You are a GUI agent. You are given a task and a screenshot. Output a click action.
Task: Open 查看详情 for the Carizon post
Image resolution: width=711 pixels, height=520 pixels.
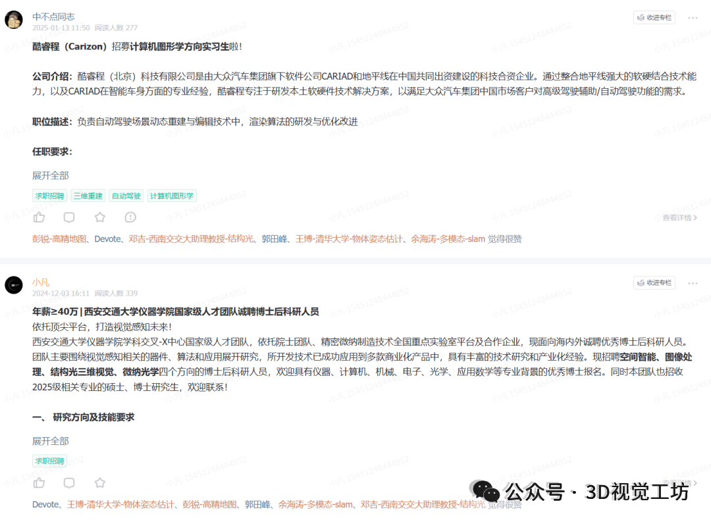(x=679, y=218)
